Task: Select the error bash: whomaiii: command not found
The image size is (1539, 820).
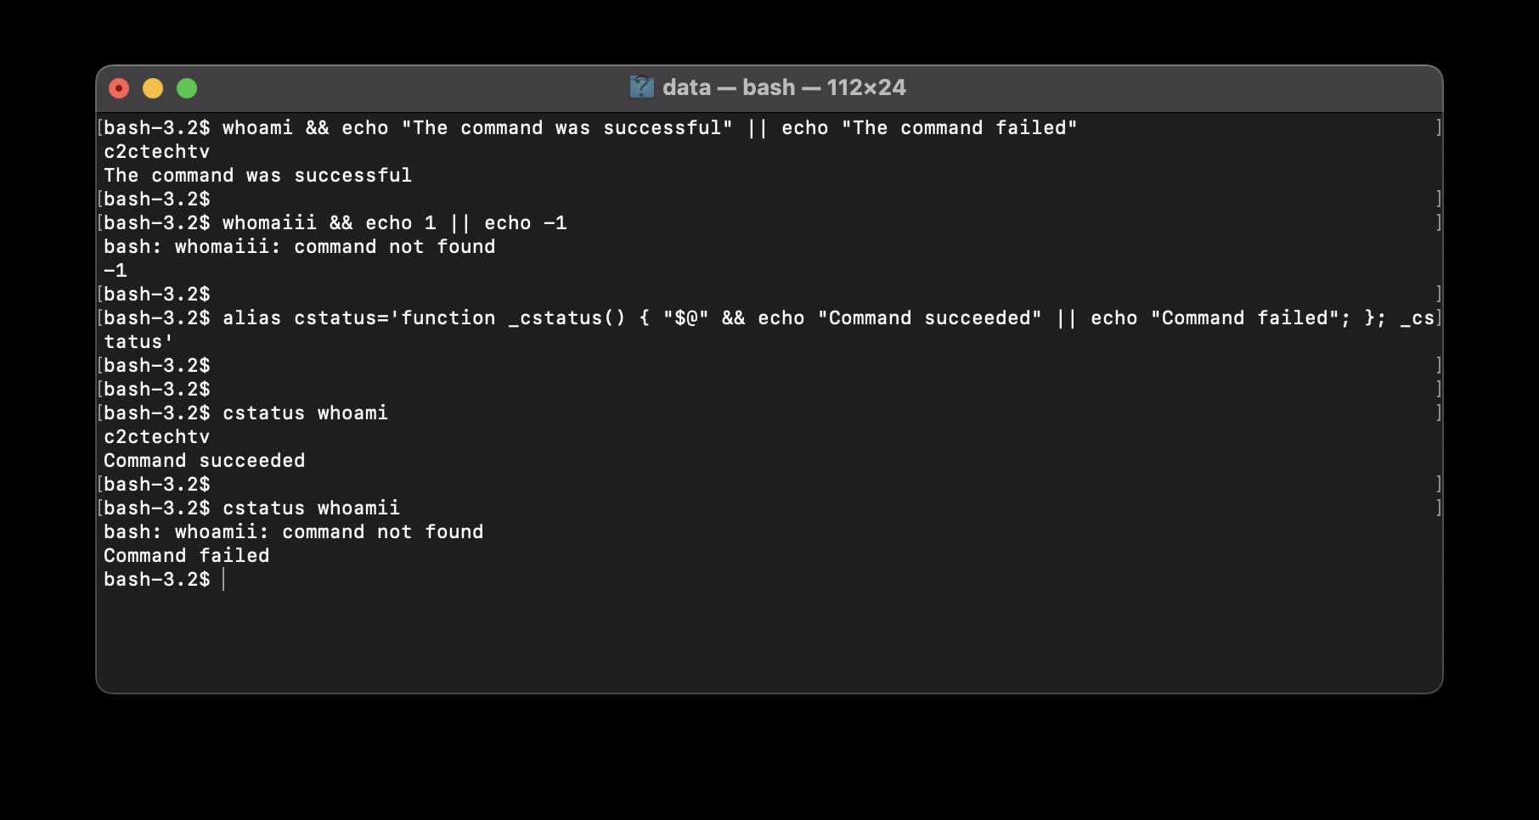Action: coord(299,246)
